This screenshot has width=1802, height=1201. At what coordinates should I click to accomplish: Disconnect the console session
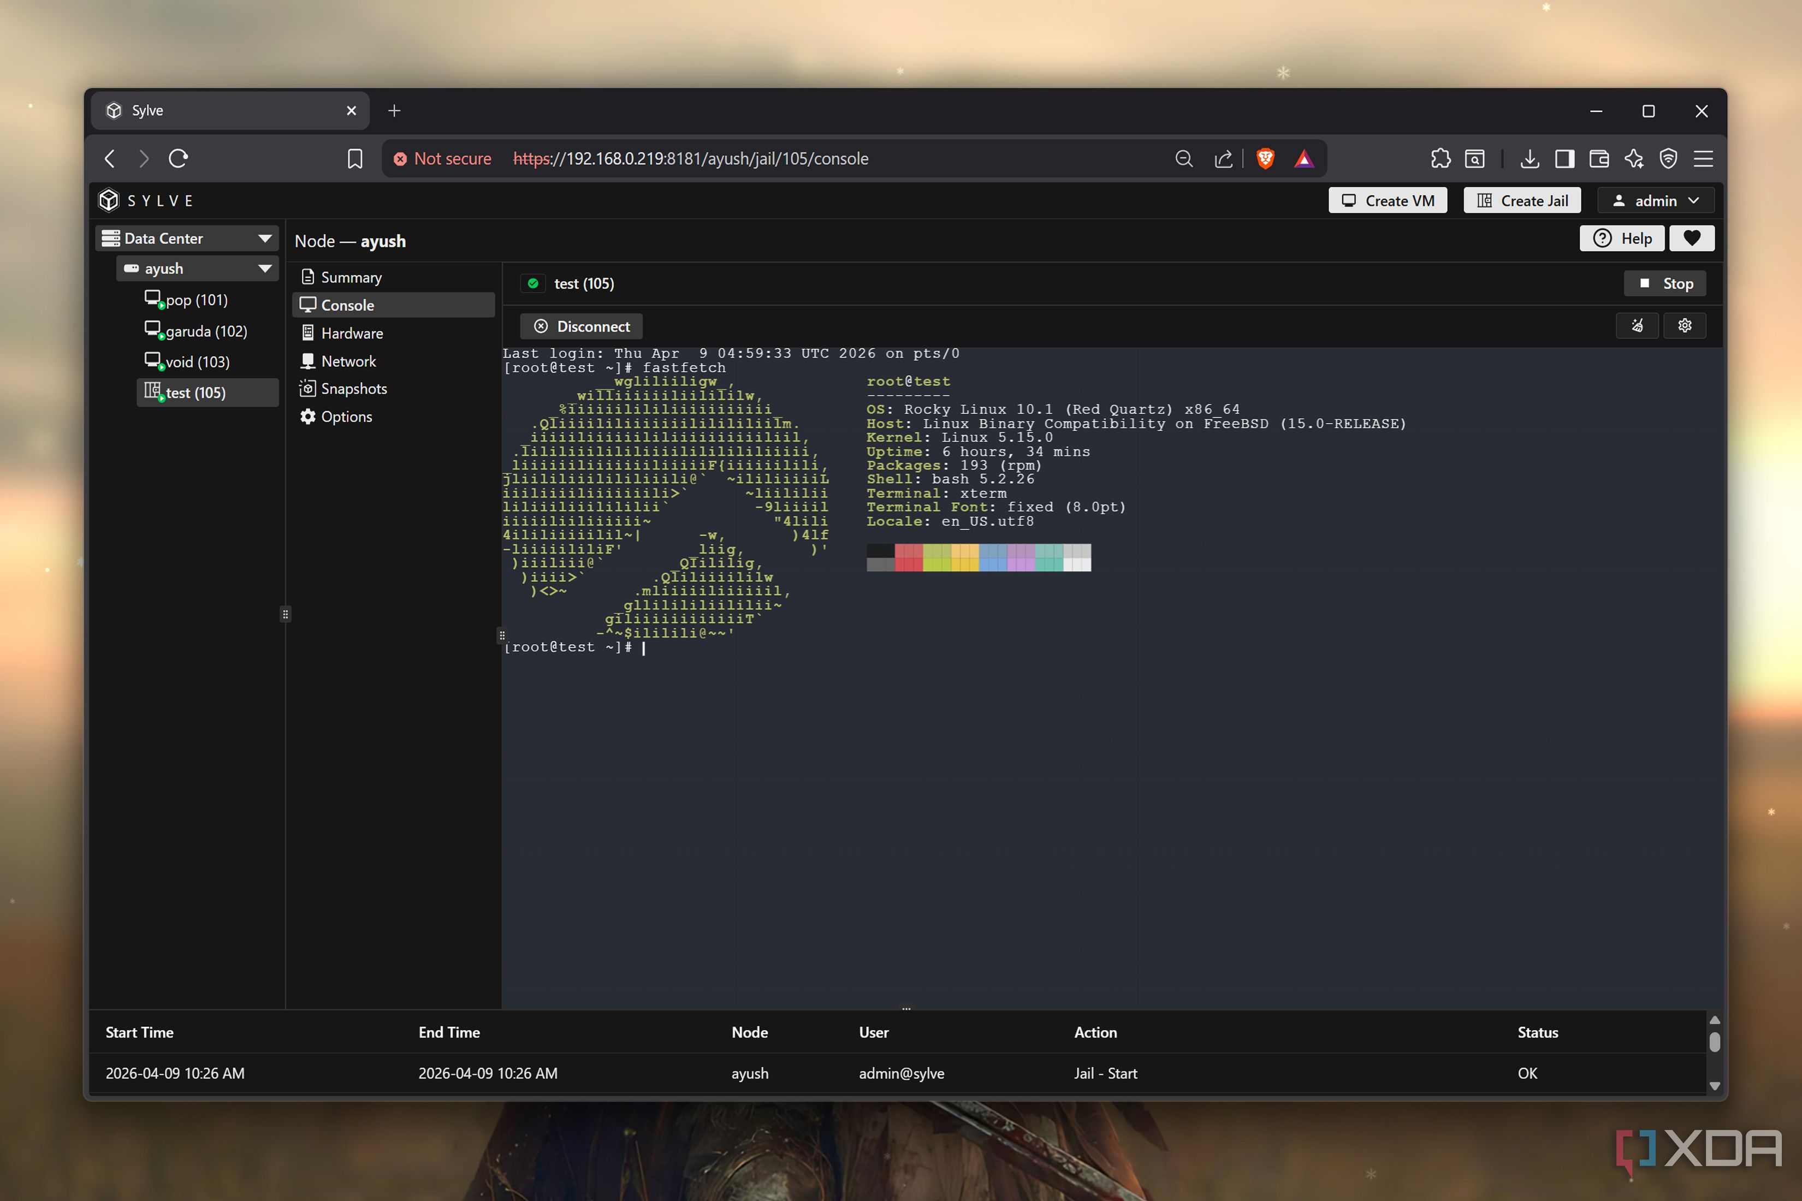click(582, 326)
